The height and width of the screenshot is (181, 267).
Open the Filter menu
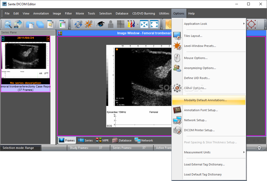[x=68, y=13]
